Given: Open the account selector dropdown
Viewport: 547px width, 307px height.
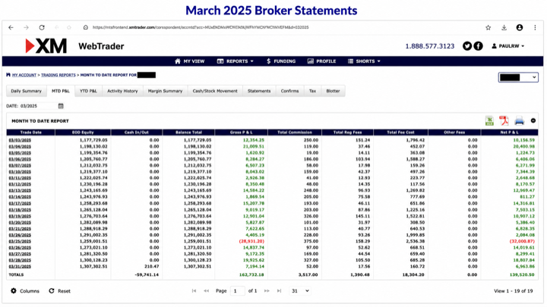Looking at the screenshot, I should click(x=518, y=77).
